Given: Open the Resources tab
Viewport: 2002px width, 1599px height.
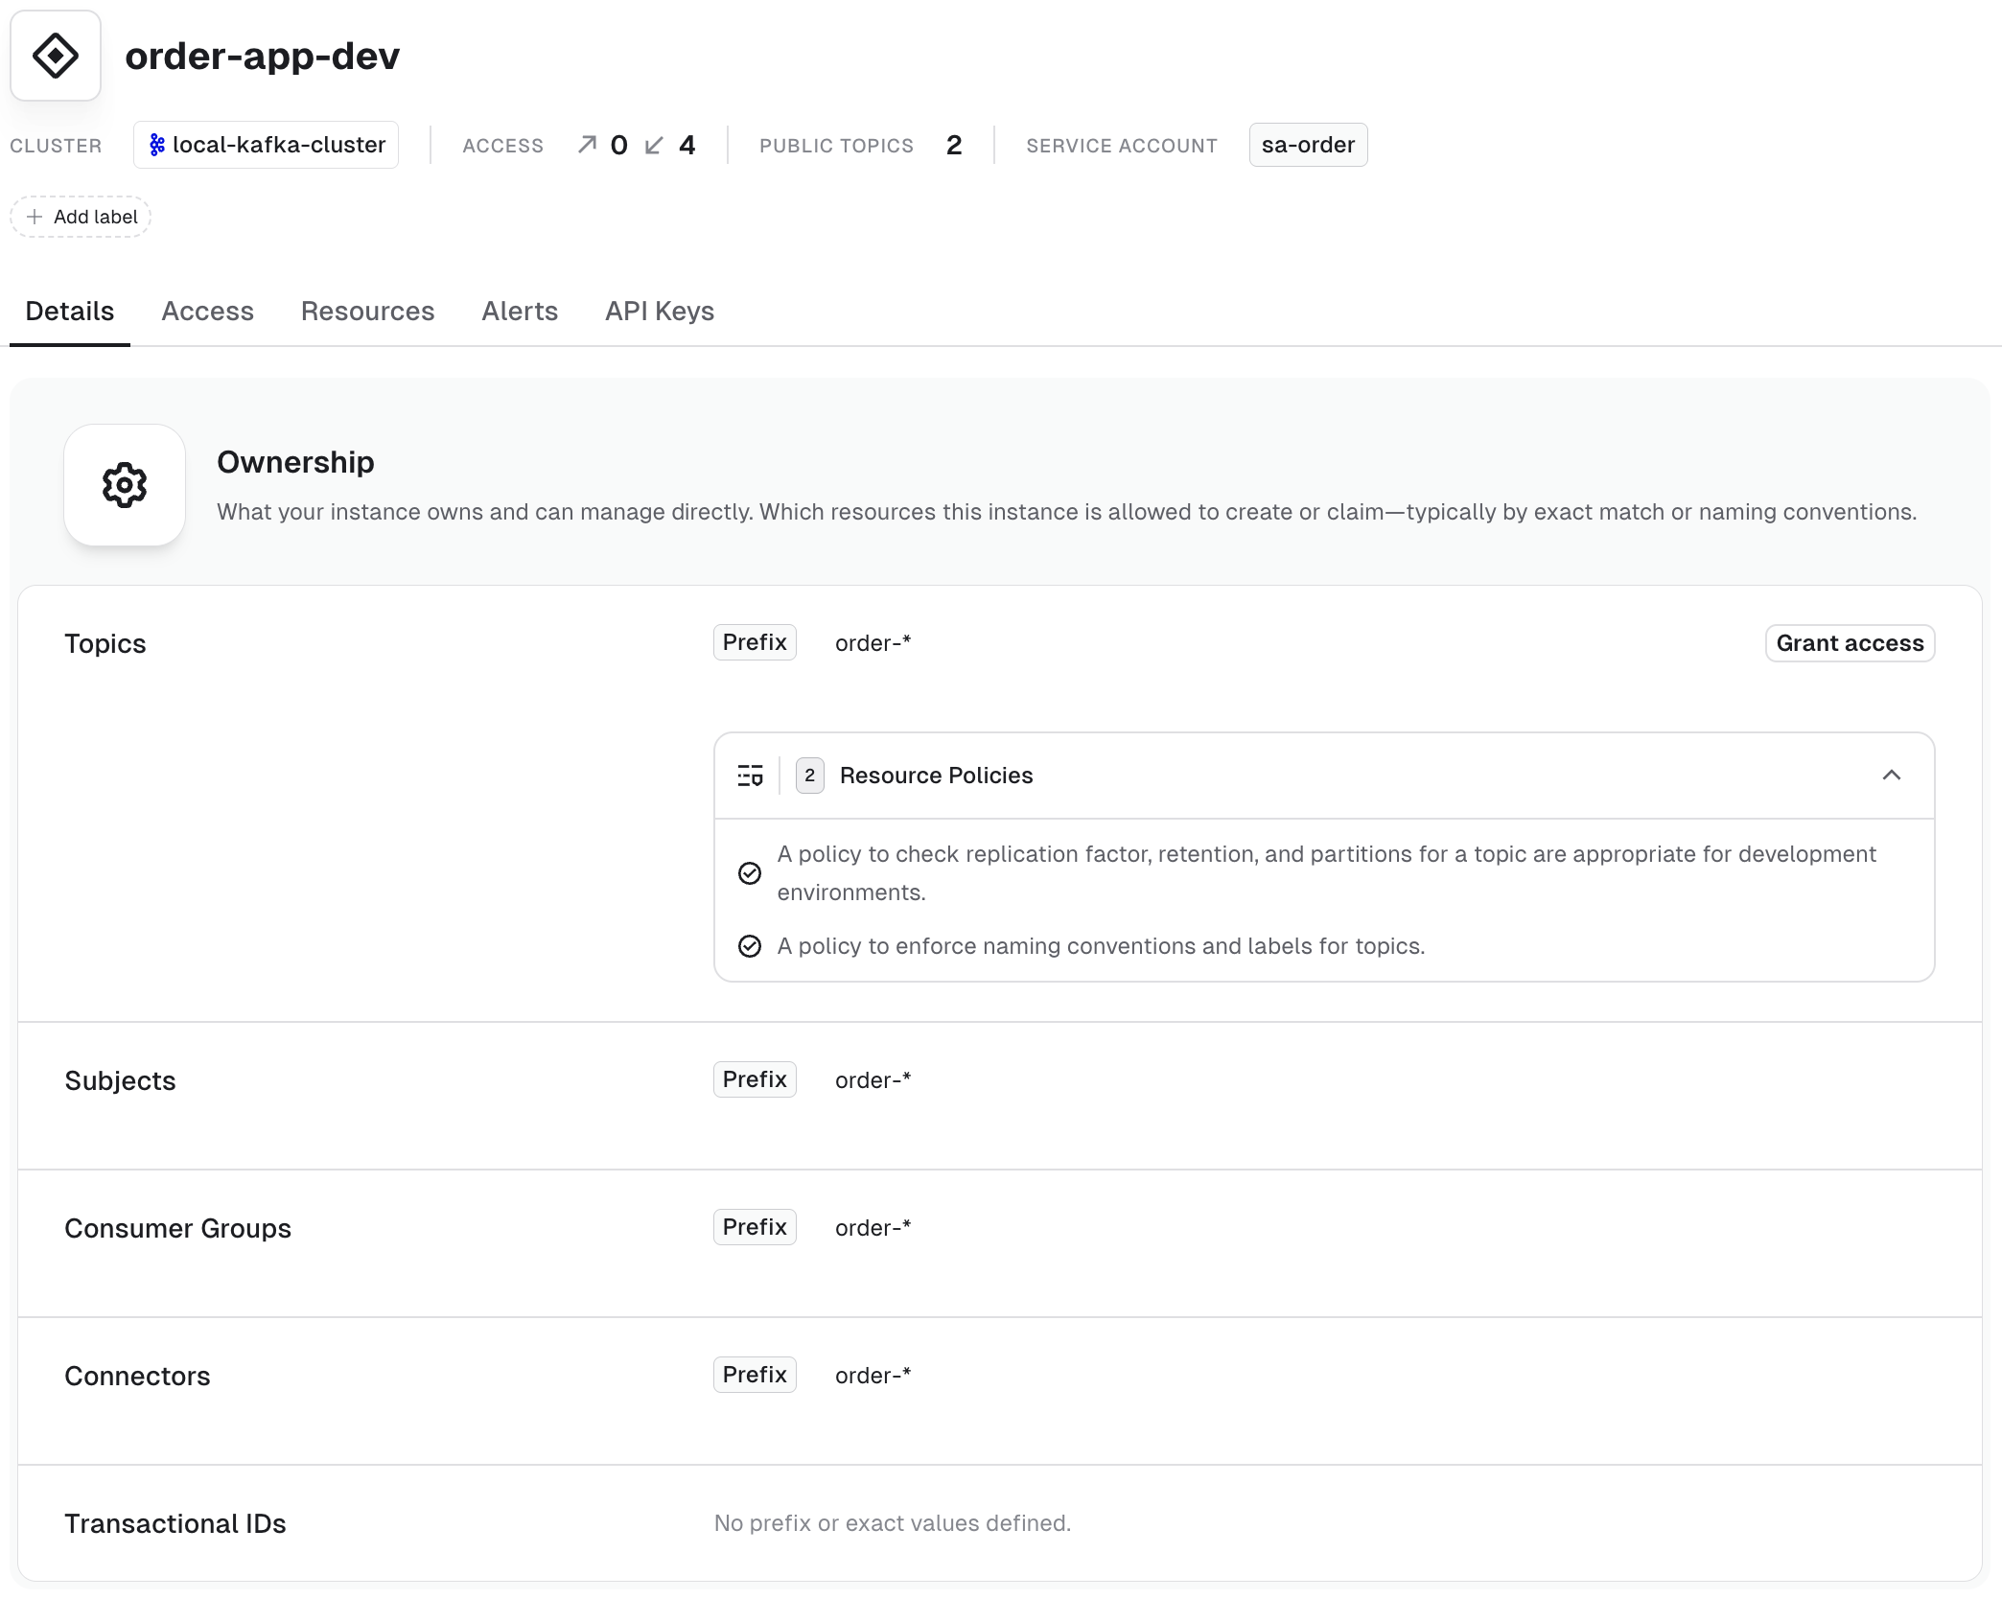Looking at the screenshot, I should (367, 312).
